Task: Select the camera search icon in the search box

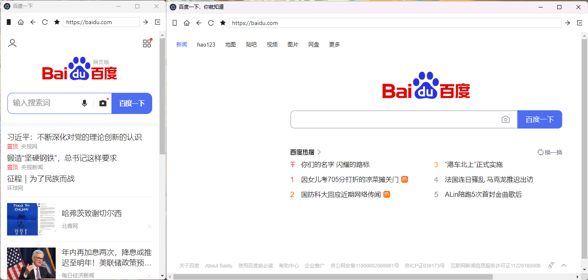Action: tap(506, 119)
